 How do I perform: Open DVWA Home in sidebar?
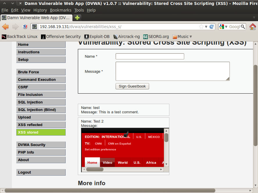41,44
